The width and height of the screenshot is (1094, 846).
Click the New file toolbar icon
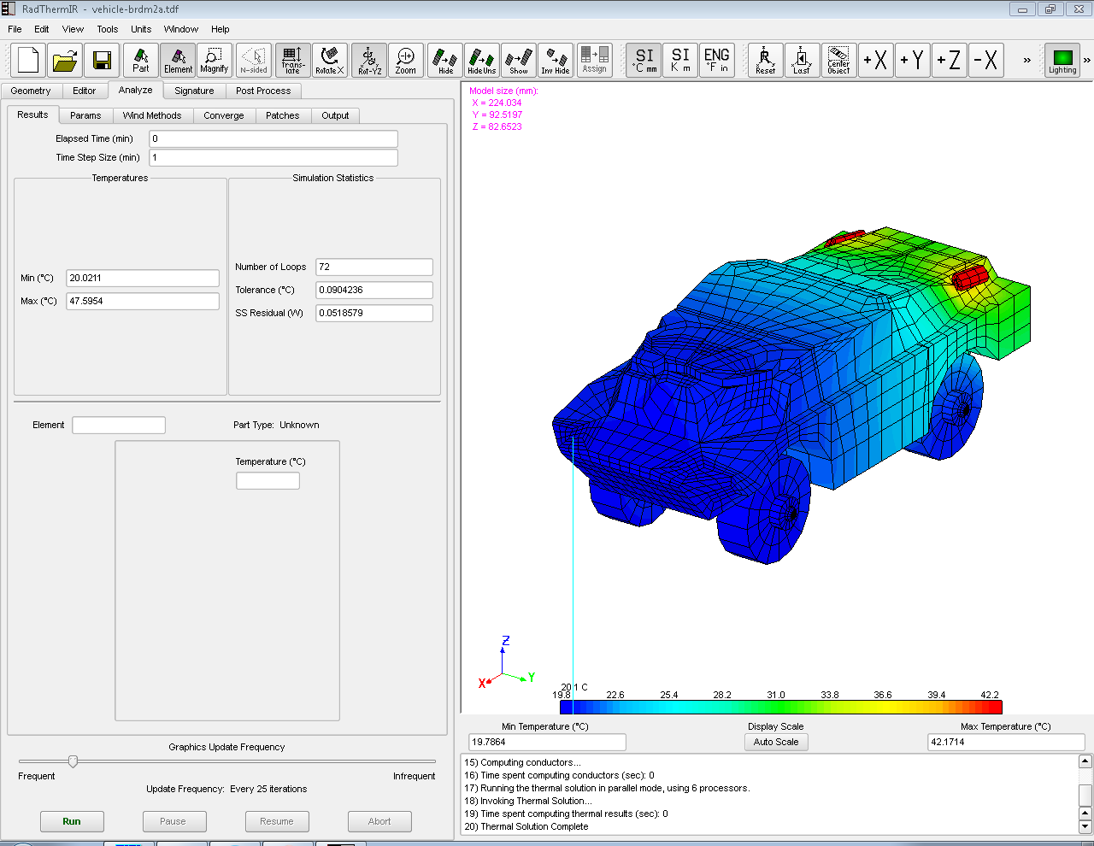pyautogui.click(x=28, y=61)
